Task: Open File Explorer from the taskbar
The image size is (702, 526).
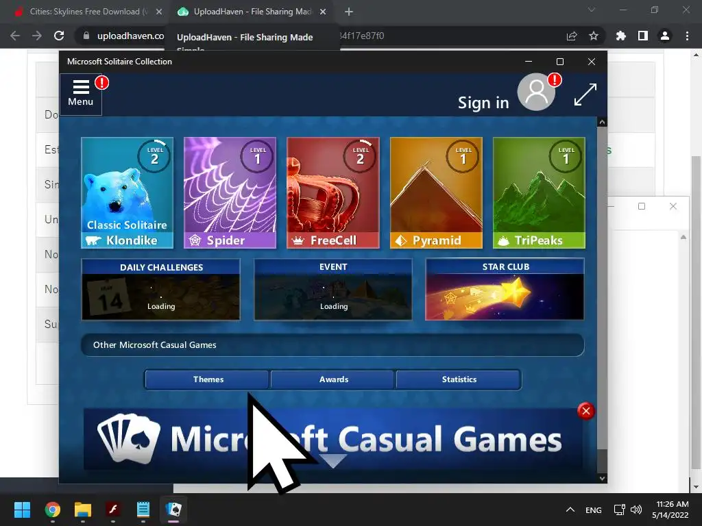Action: 83,510
